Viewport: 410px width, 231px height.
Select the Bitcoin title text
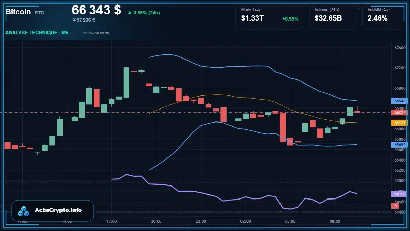18,12
